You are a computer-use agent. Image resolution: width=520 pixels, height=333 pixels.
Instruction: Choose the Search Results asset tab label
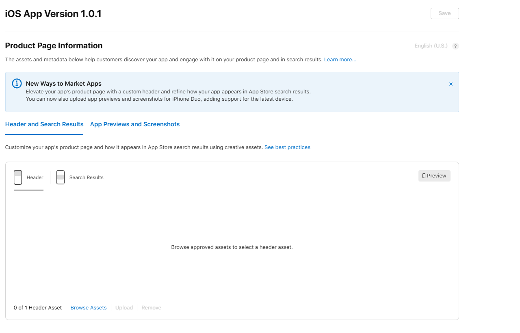tap(87, 177)
